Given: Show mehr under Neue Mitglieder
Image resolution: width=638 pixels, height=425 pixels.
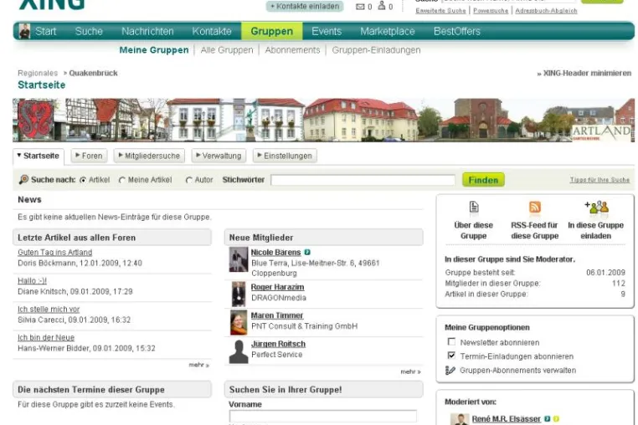Looking at the screenshot, I should (x=410, y=371).
